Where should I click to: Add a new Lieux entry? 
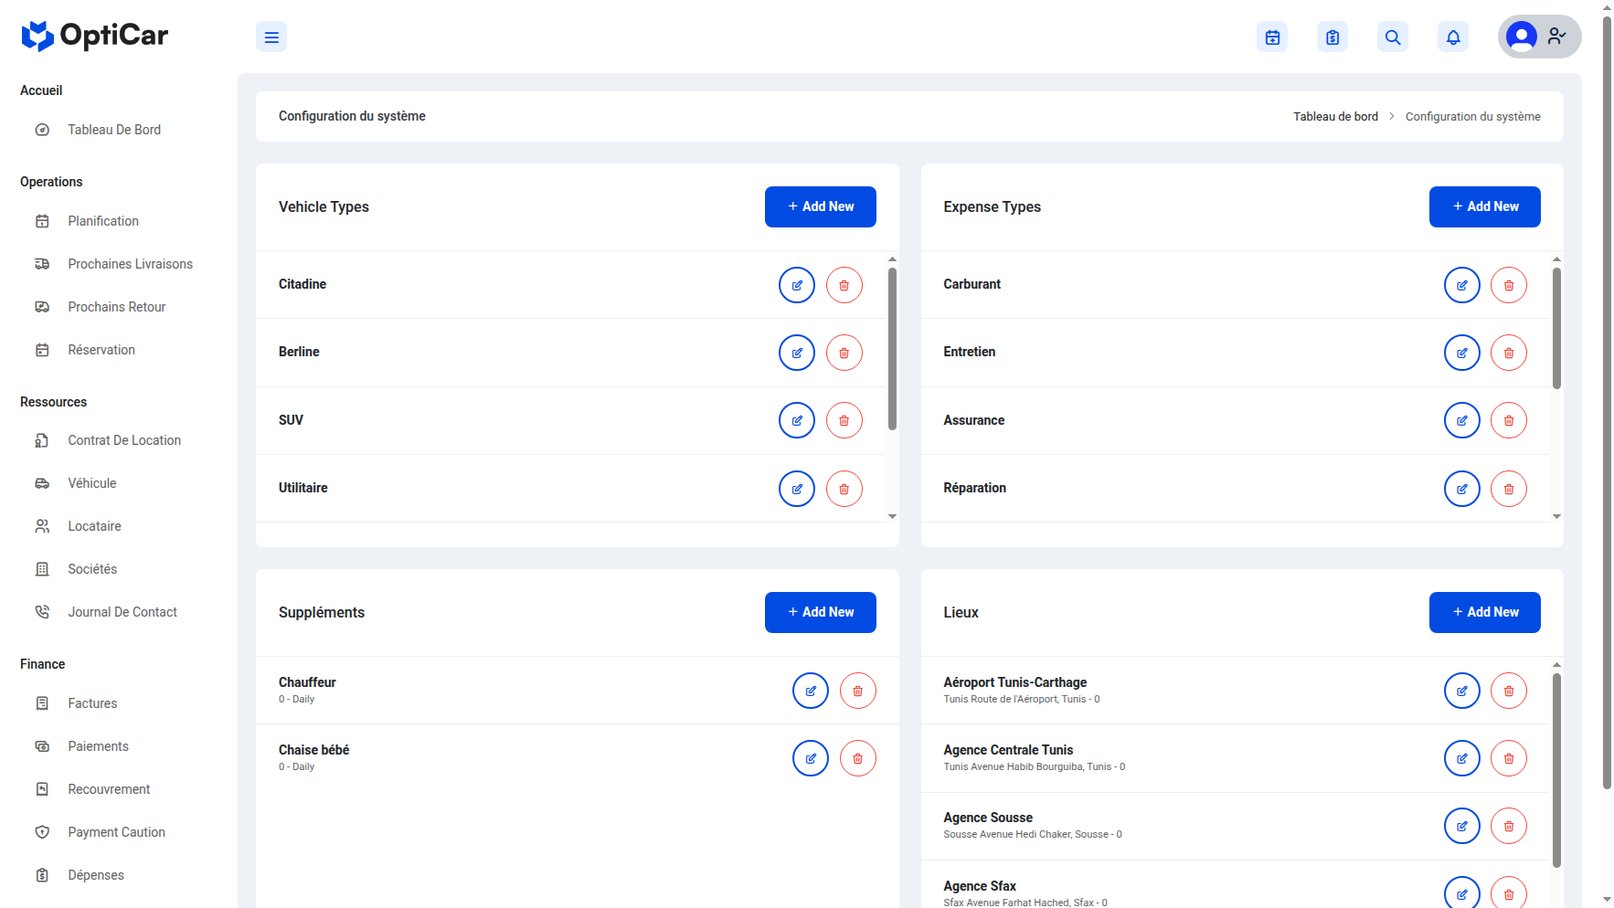pyautogui.click(x=1485, y=612)
